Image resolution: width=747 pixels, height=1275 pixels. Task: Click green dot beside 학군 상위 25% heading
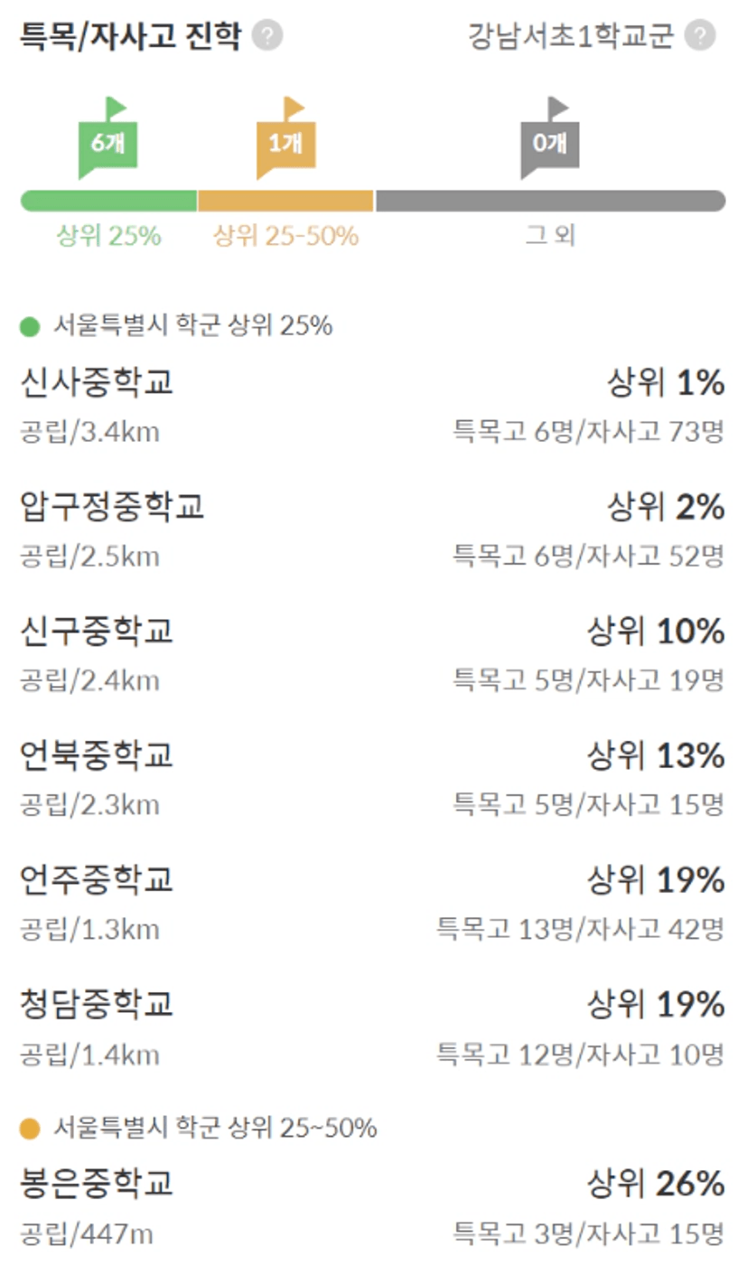[x=31, y=326]
